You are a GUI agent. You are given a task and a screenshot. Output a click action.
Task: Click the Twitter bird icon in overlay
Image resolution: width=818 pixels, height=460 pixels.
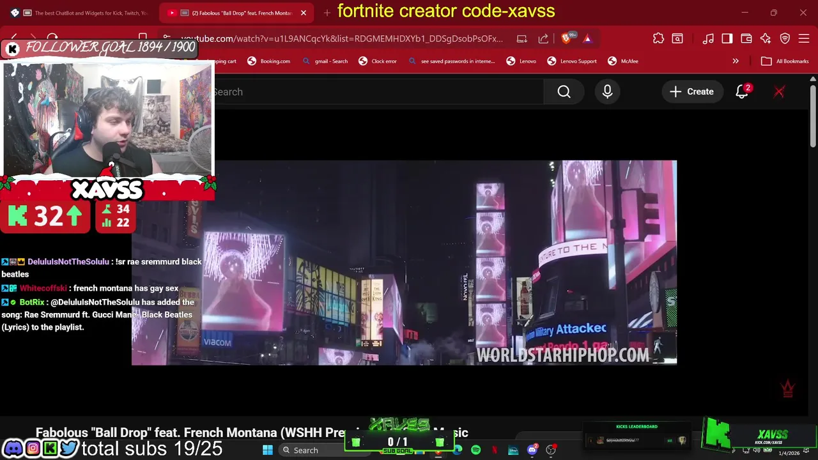click(69, 448)
